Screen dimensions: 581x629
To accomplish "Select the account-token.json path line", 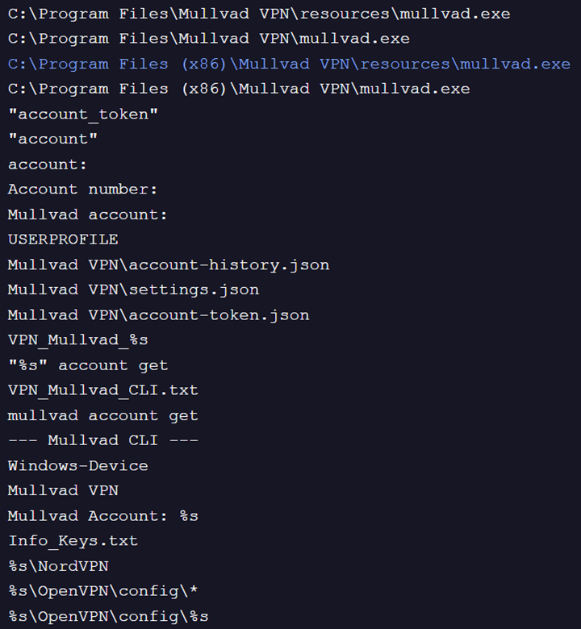I will tap(159, 314).
